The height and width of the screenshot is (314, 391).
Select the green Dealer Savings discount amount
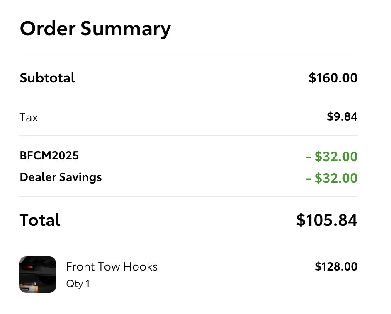tap(331, 178)
